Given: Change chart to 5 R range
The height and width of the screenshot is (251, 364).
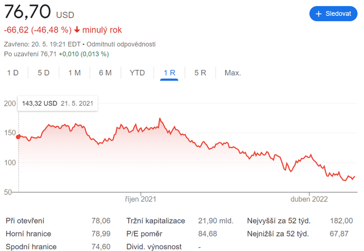Looking at the screenshot, I should point(200,73).
